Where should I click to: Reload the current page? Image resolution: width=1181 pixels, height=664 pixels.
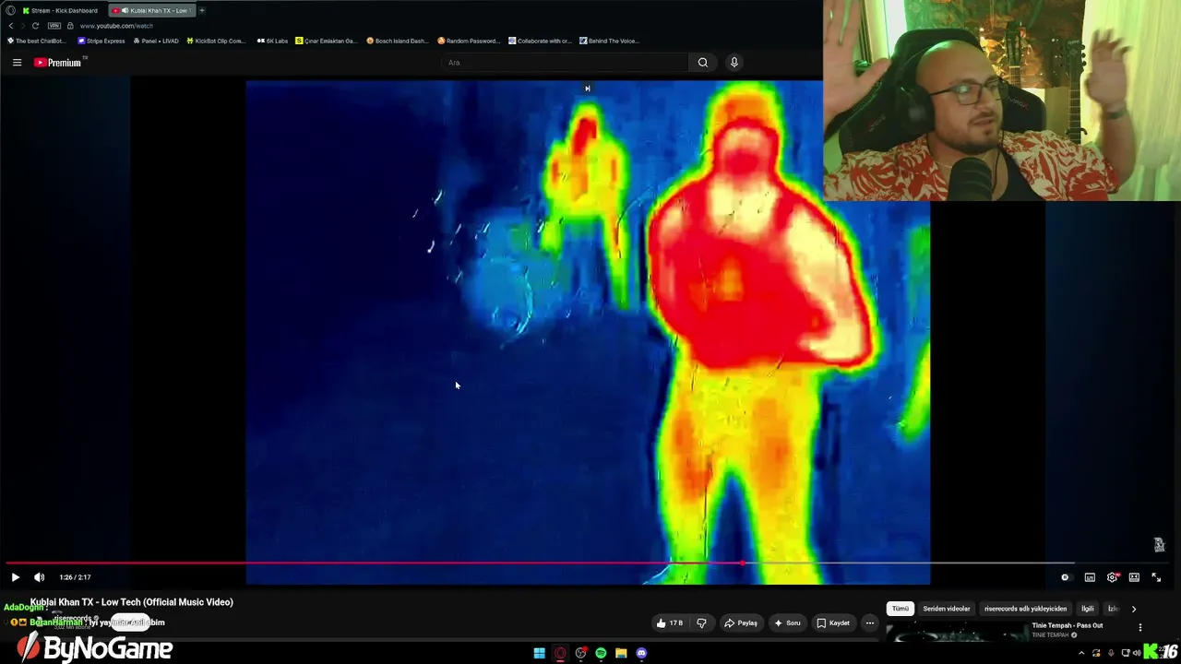click(x=35, y=26)
